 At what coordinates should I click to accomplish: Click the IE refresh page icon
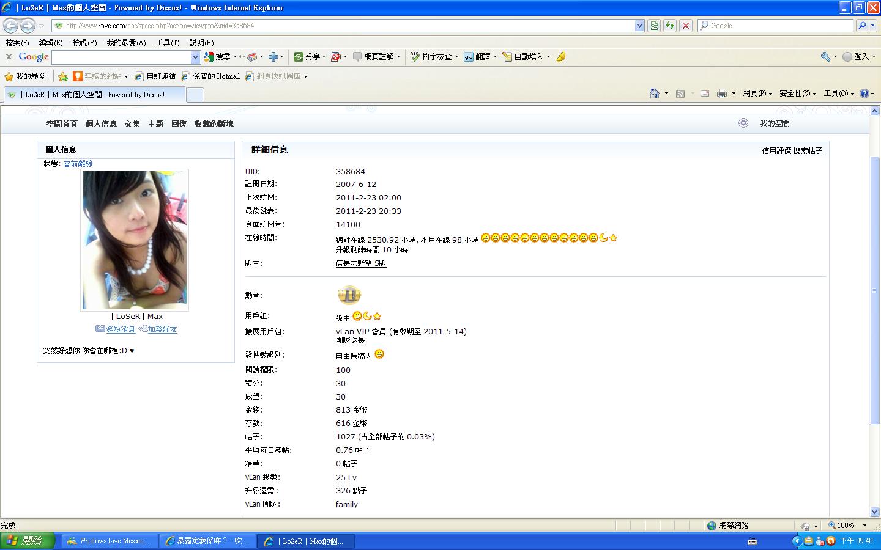[x=670, y=26]
